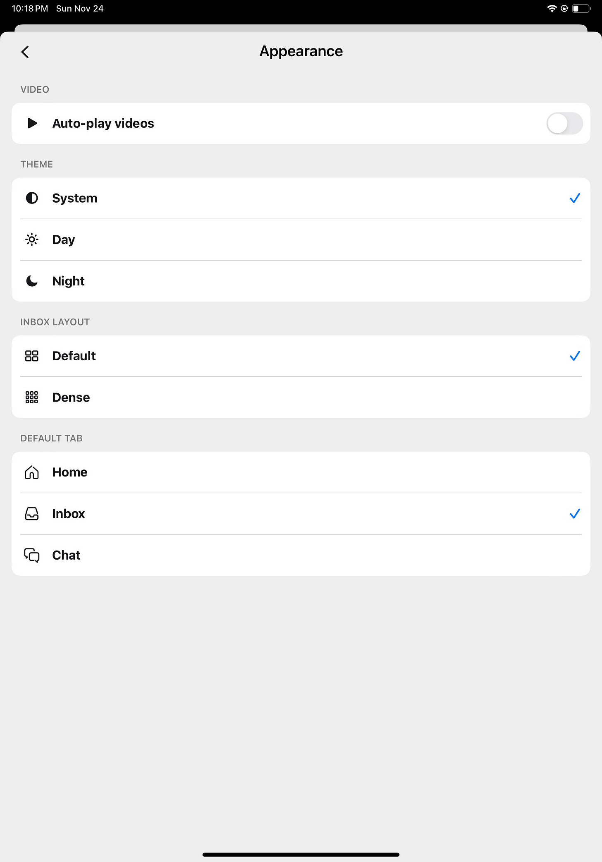Click the INBOX LAYOUT section header

click(55, 322)
